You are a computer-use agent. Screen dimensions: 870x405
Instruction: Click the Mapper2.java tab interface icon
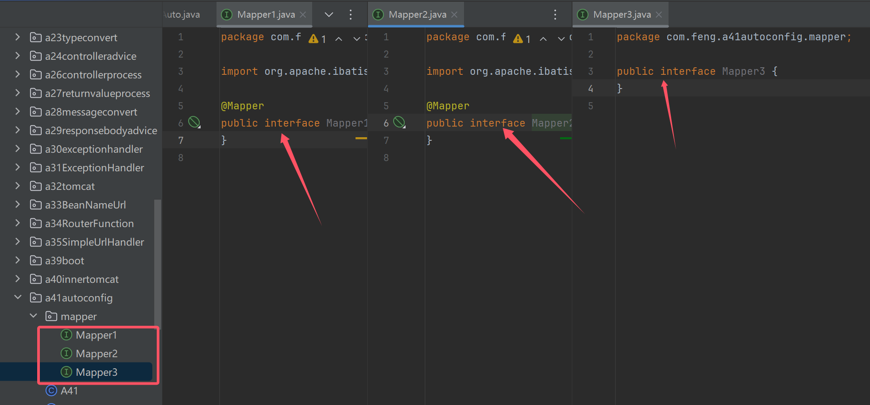click(x=378, y=15)
